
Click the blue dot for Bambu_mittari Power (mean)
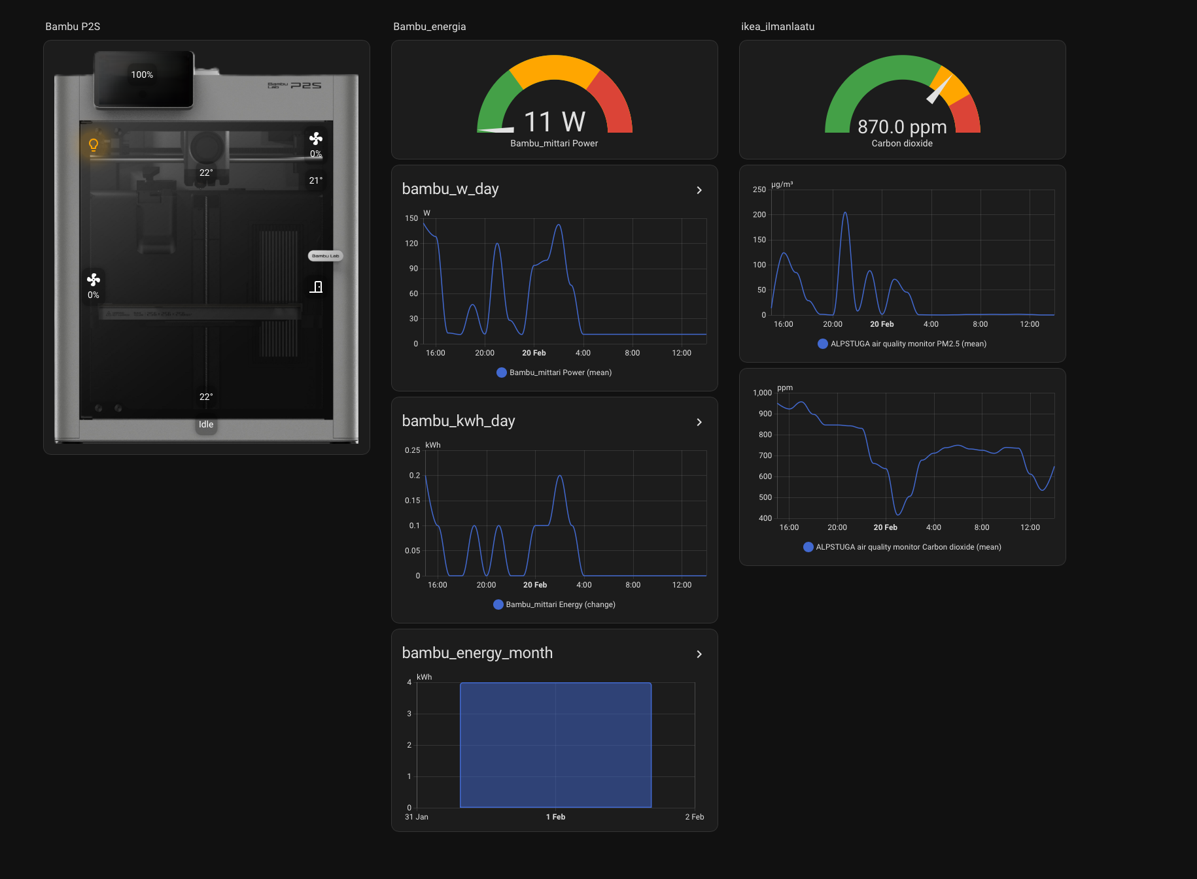(x=502, y=373)
